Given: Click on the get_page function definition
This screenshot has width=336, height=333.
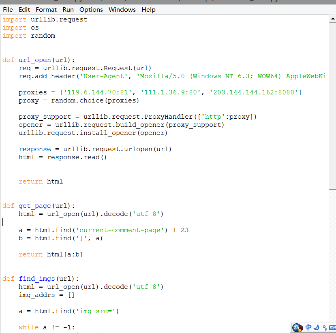Looking at the screenshot, I should (x=34, y=206).
